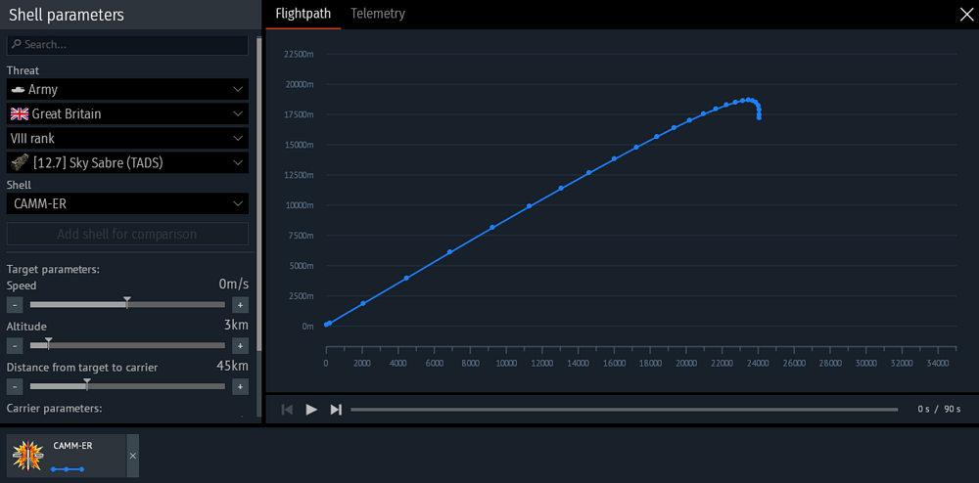
Task: Click the 0 s / 90 s time readout
Action: (939, 410)
